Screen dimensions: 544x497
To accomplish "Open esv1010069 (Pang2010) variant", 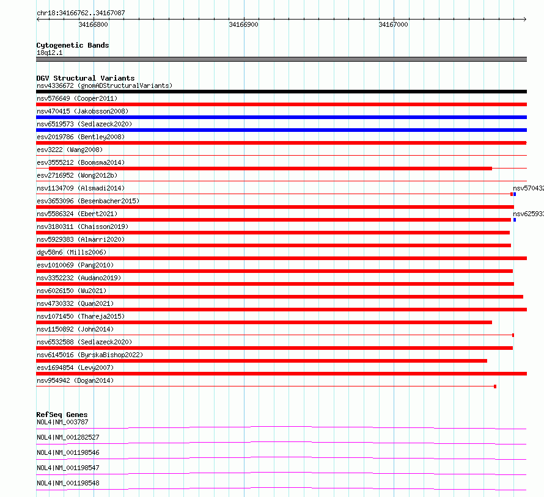I will point(75,265).
